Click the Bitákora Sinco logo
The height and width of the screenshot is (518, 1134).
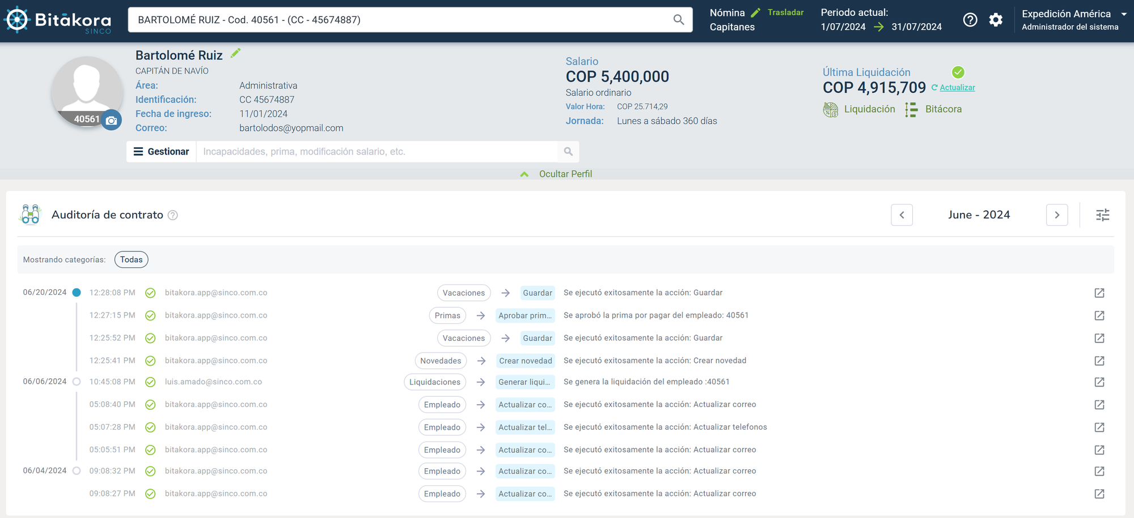(57, 20)
